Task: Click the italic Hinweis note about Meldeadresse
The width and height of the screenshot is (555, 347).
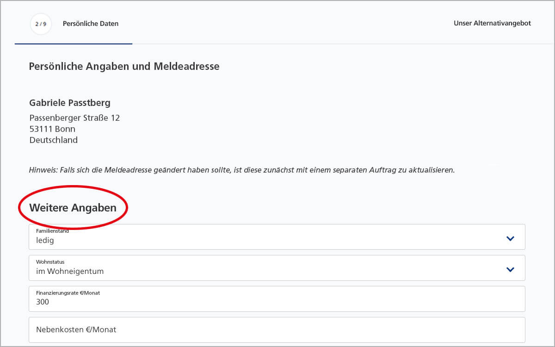Action: coord(241,170)
